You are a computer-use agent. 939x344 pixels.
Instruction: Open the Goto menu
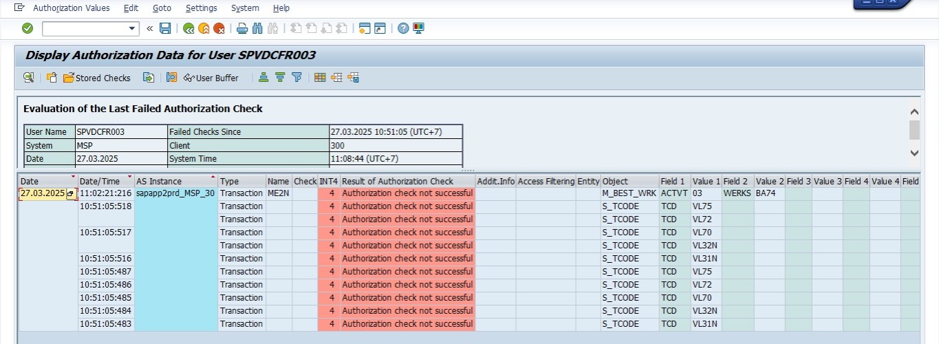(x=162, y=8)
